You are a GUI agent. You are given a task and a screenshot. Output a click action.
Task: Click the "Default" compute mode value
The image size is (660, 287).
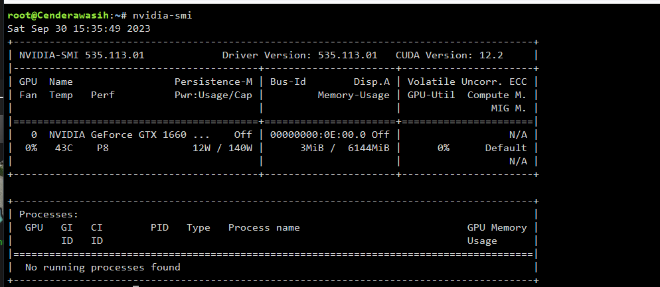(x=506, y=148)
